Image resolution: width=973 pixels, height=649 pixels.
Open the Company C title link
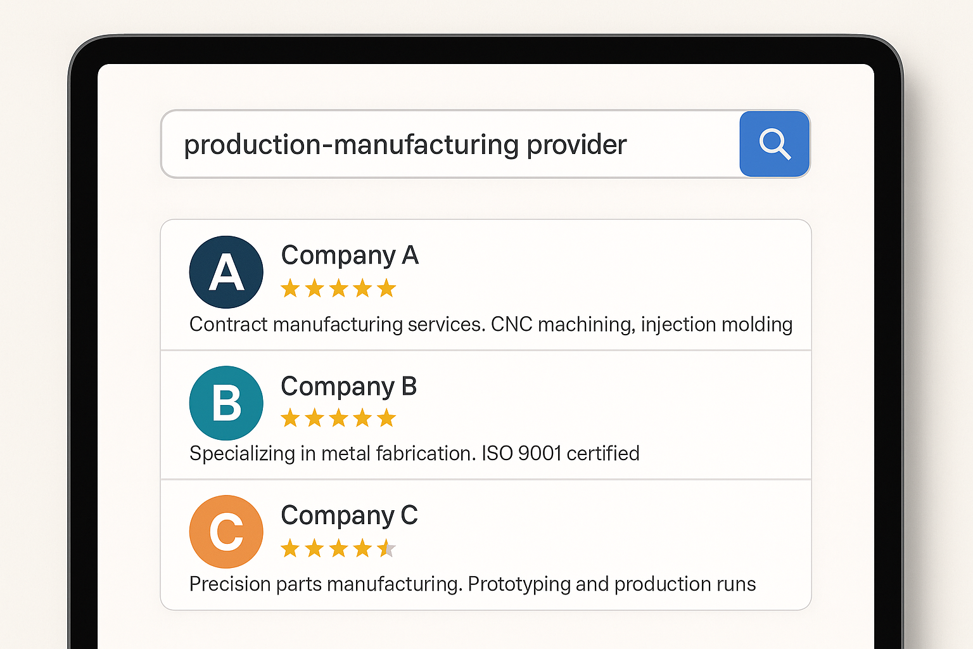point(349,516)
